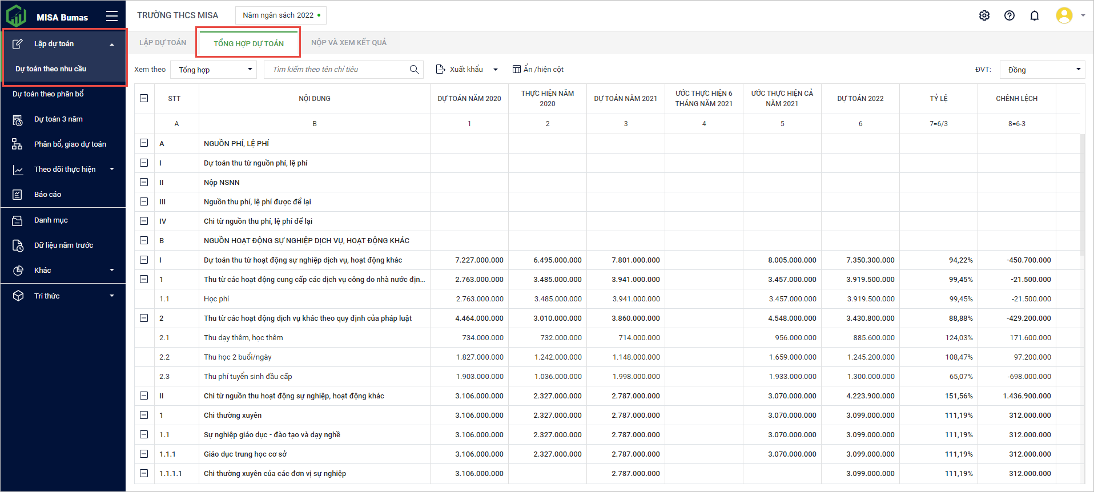
Task: Open the notifications bell
Action: pos(1035,15)
